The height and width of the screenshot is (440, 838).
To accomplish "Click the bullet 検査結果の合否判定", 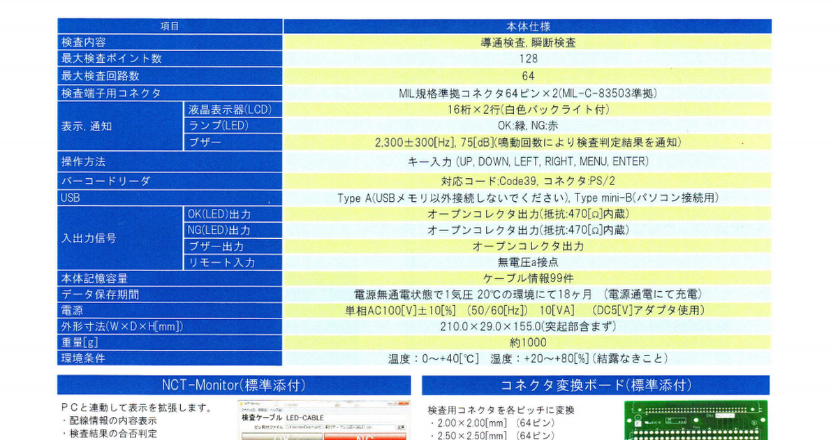I will click(110, 434).
